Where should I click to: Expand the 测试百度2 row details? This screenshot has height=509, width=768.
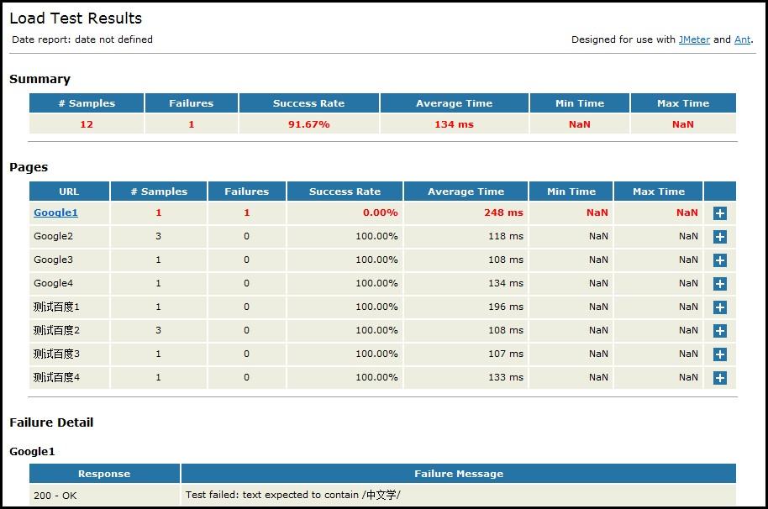coord(719,331)
